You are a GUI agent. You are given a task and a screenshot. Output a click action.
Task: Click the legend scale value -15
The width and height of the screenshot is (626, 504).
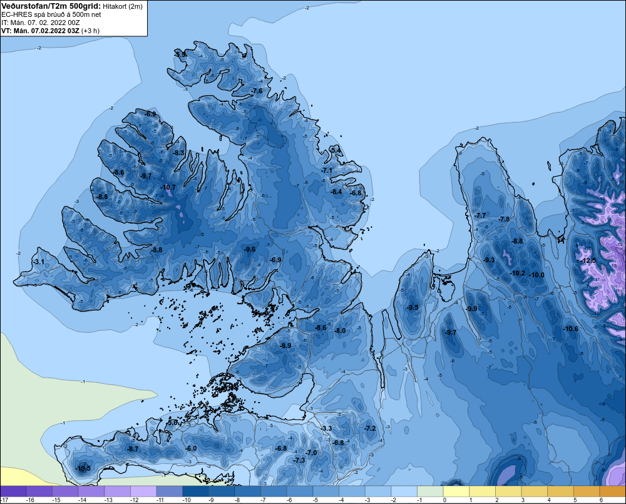[56, 500]
